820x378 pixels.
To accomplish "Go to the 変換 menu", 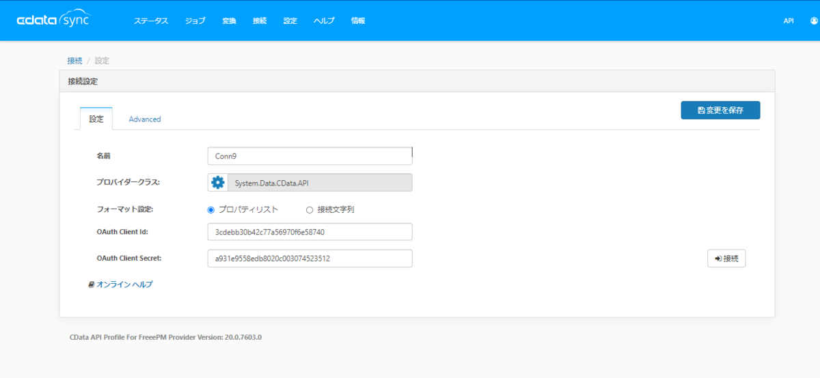I will [x=229, y=21].
